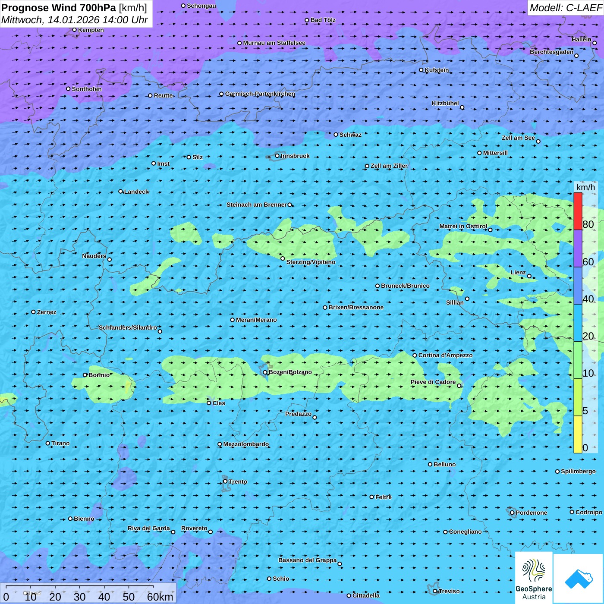Click the 'km/h' legend heading
The height and width of the screenshot is (604, 604).
coord(586,187)
